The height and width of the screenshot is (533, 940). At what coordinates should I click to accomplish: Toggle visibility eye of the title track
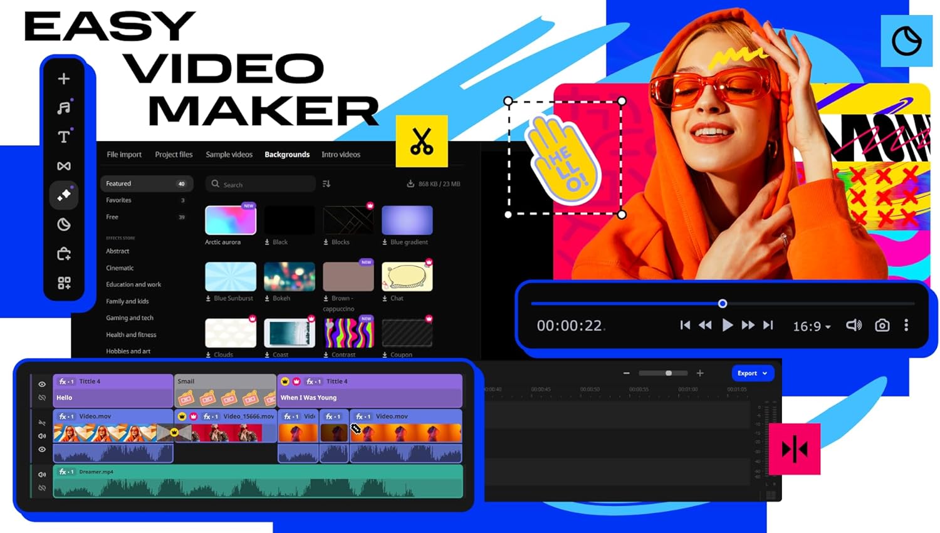[42, 385]
